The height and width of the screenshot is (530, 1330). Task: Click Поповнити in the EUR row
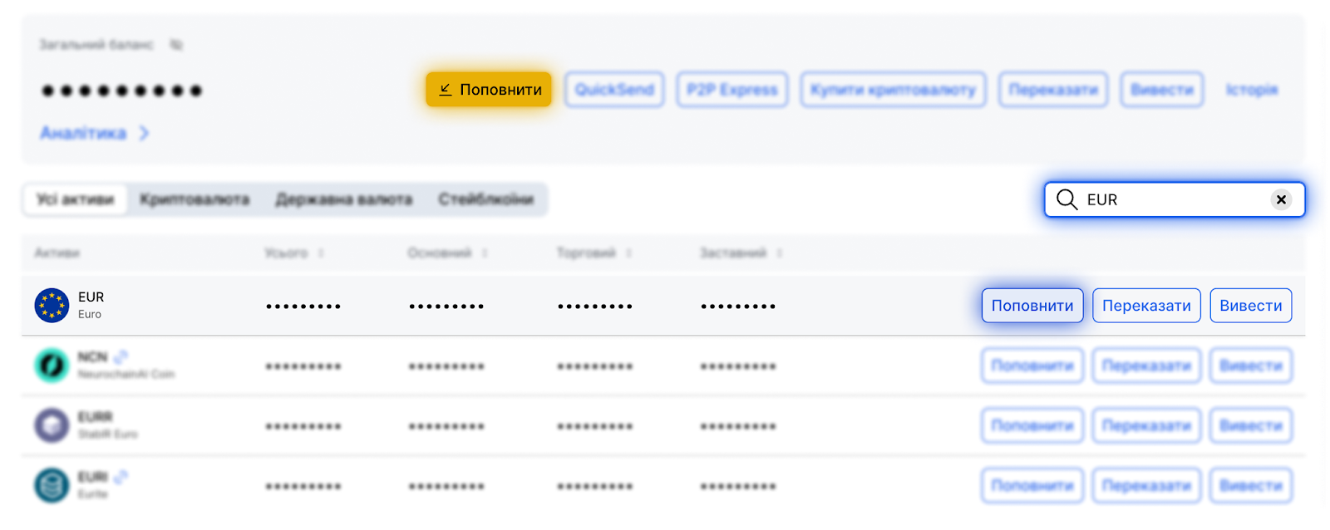click(1032, 306)
